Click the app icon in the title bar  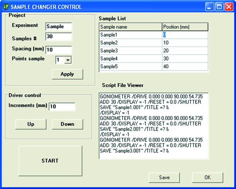tap(6, 7)
